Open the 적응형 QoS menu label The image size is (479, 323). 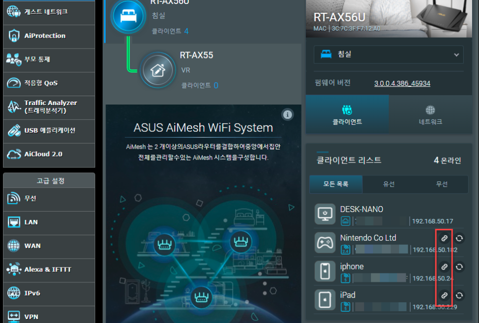pos(41,83)
